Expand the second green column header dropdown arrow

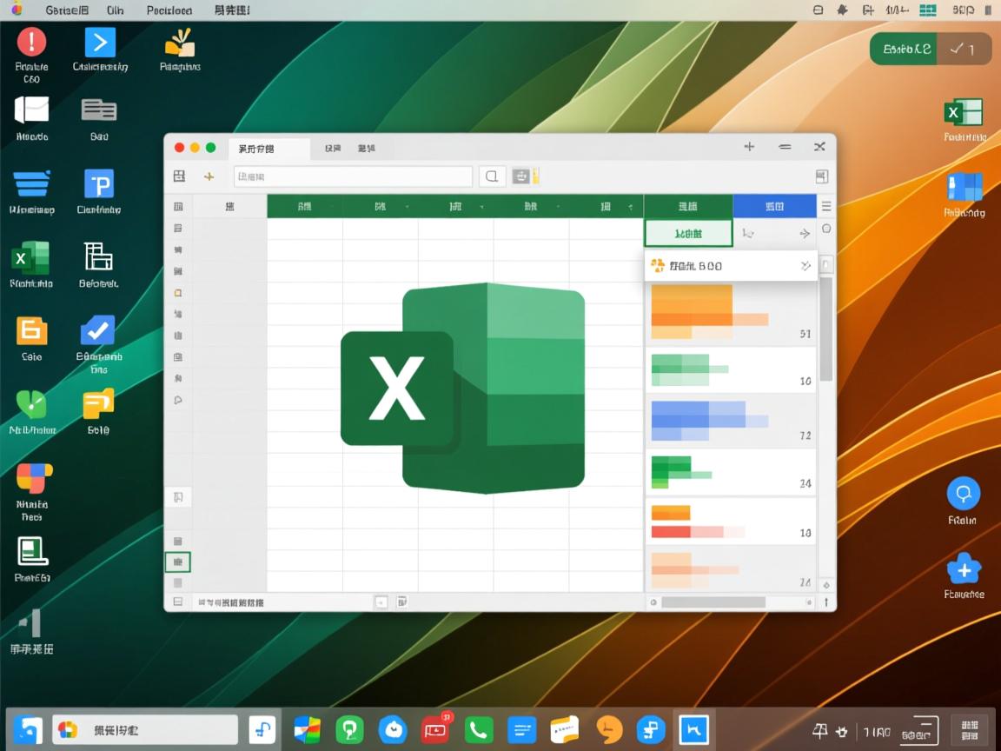pyautogui.click(x=408, y=207)
